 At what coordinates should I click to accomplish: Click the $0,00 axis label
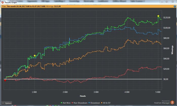166,79
